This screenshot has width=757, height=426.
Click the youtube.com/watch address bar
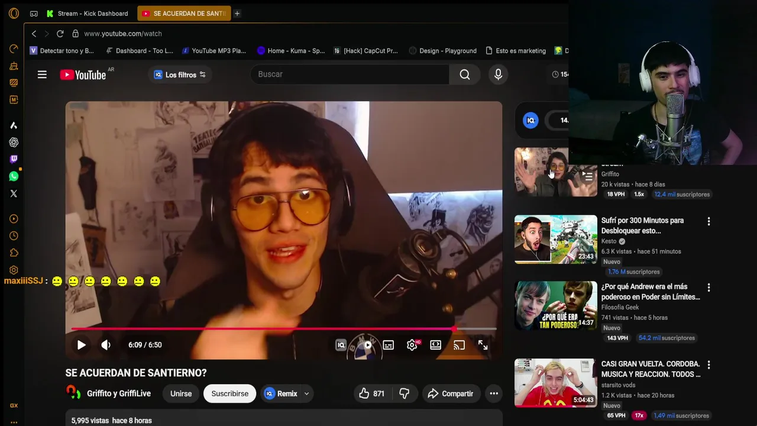(x=123, y=34)
